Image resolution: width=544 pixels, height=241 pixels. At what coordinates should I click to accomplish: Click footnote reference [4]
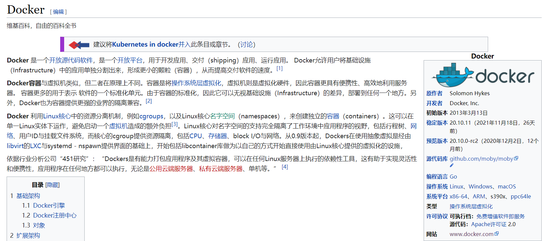(x=285, y=167)
